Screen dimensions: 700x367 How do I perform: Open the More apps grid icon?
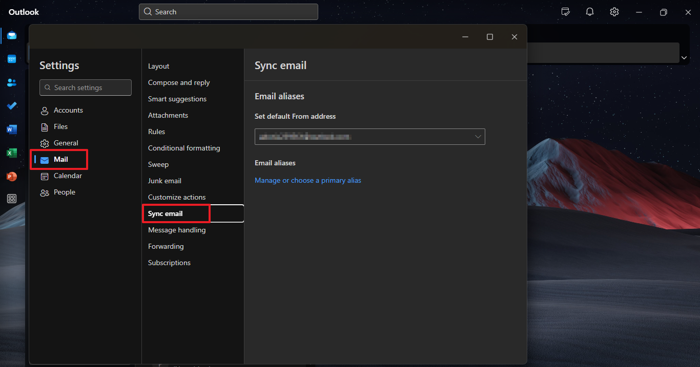point(11,199)
